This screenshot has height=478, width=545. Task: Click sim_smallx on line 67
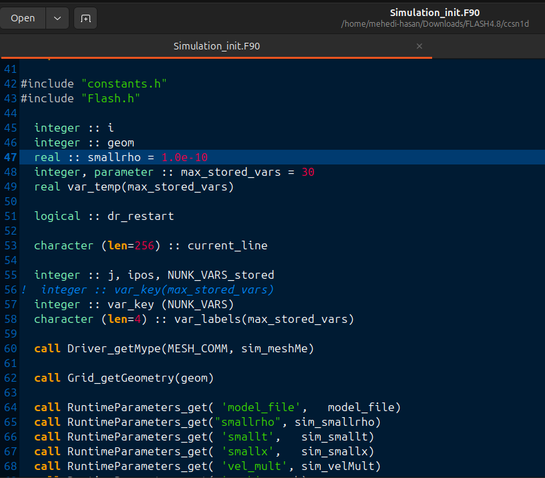click(x=335, y=451)
